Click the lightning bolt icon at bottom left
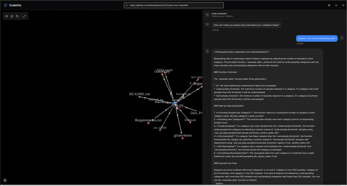The image size is (347, 186). coord(5,180)
